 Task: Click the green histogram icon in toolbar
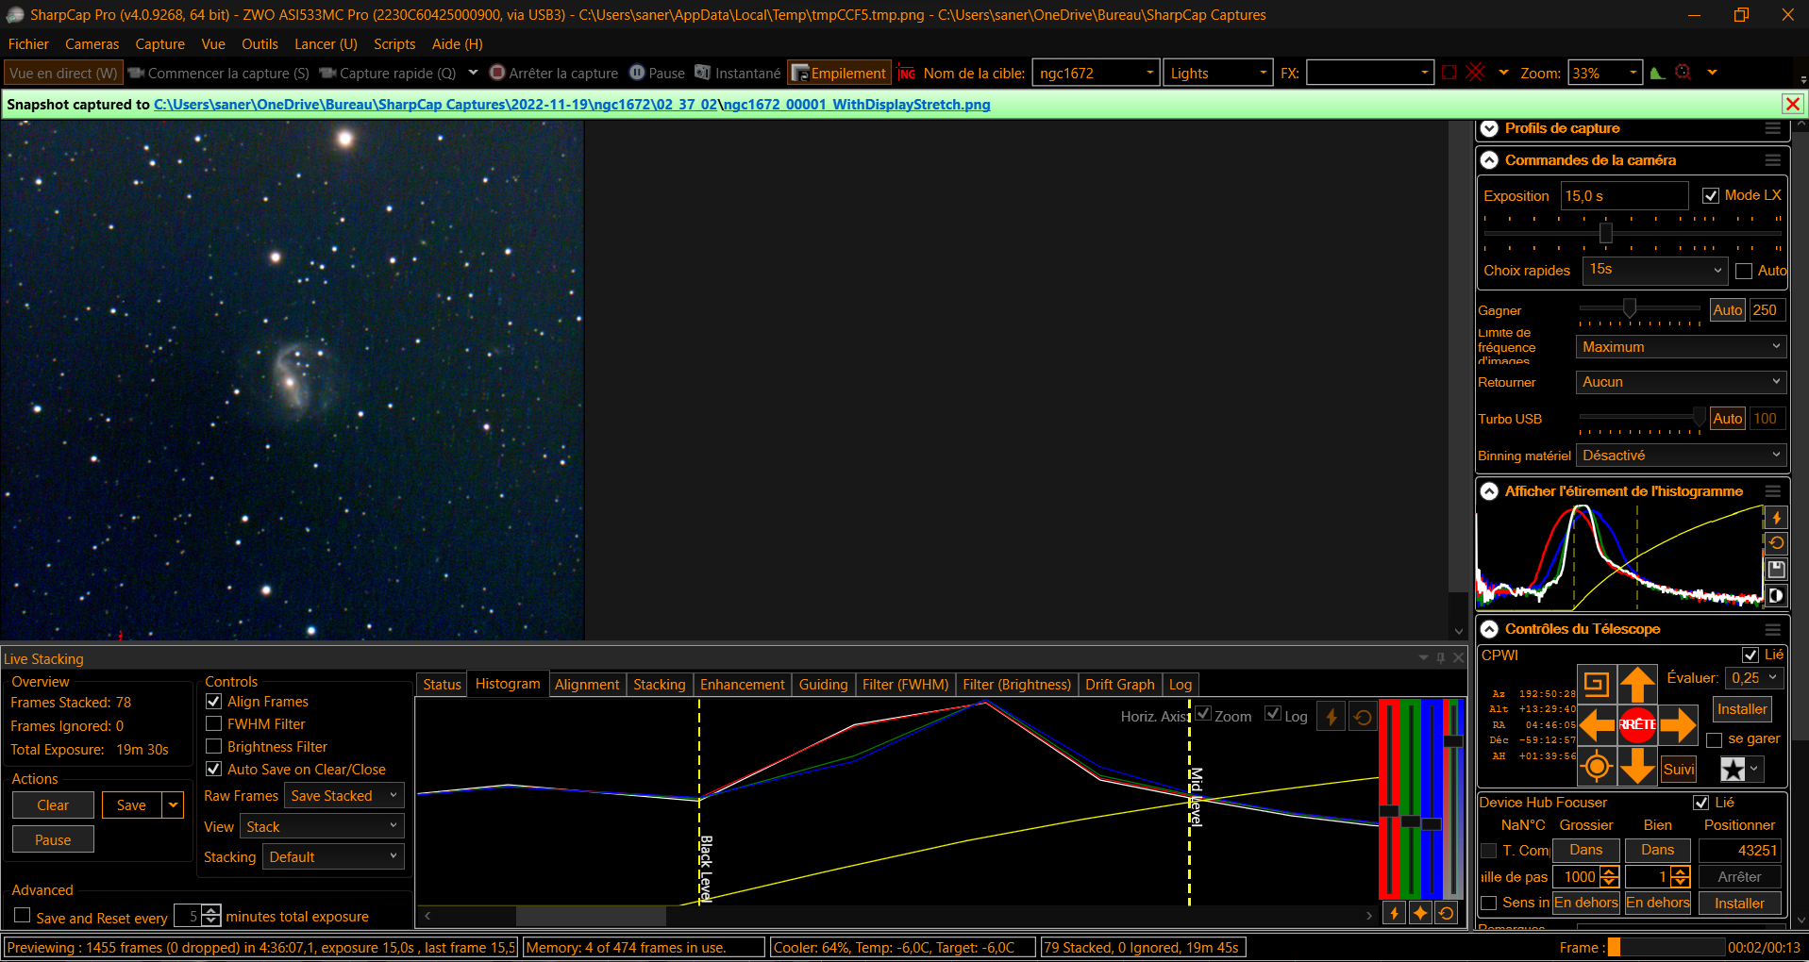coord(1657,73)
